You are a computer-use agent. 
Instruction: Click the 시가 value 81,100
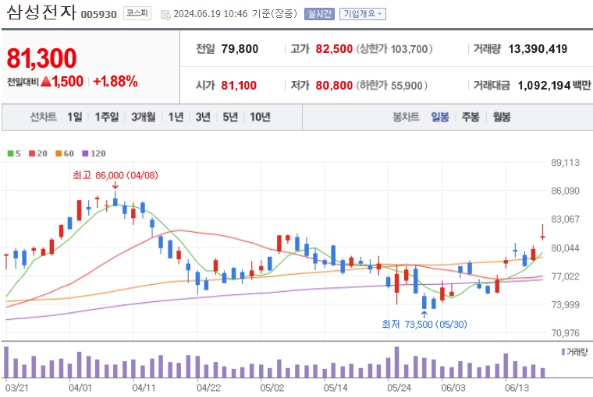(x=239, y=86)
